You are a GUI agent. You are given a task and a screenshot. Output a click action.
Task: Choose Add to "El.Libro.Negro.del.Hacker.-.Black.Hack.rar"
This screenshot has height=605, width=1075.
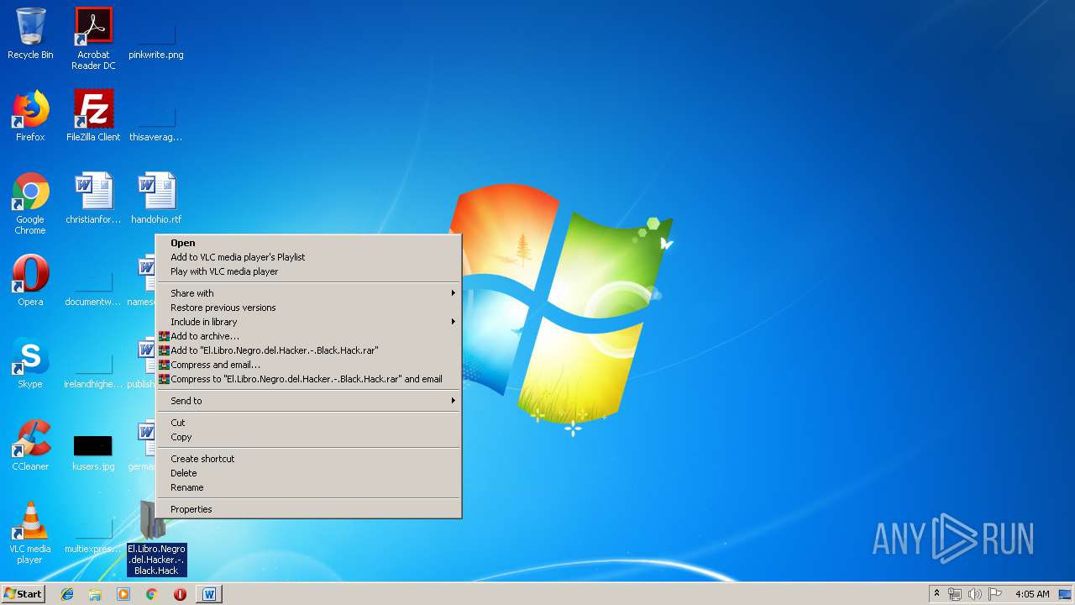[308, 350]
